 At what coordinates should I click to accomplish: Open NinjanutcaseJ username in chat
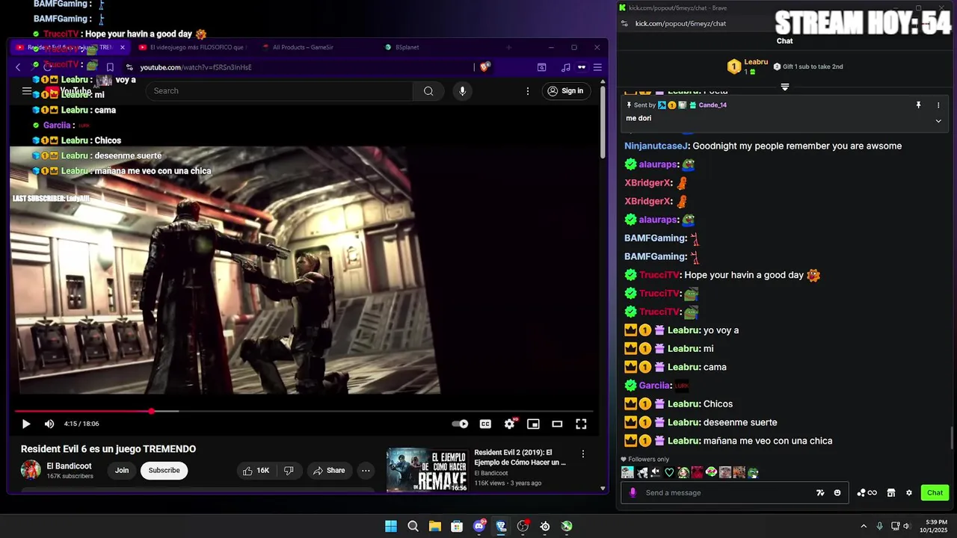click(x=656, y=146)
